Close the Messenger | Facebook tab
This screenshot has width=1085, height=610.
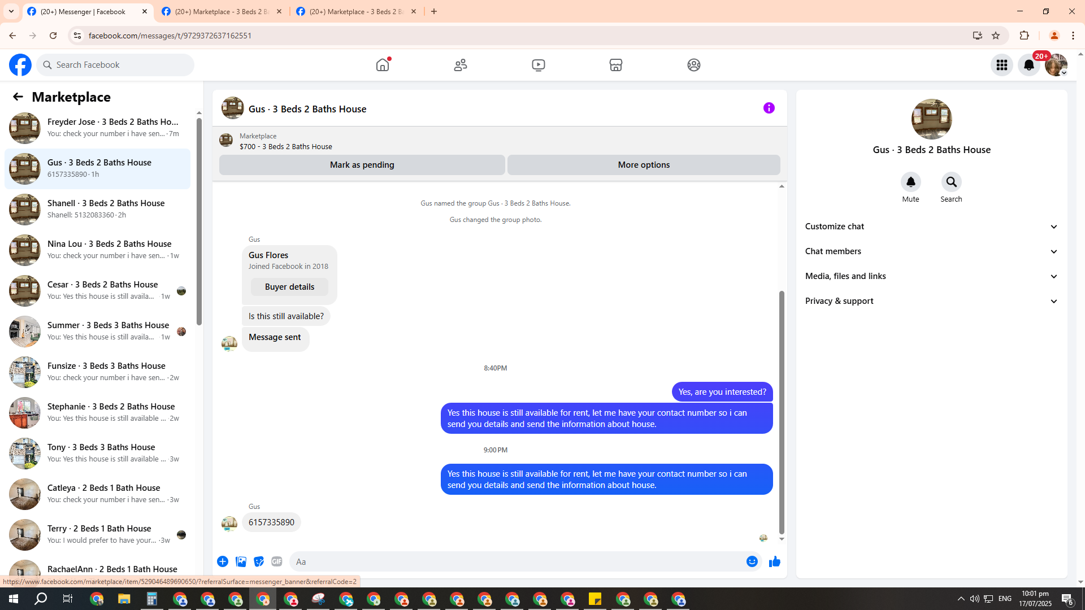click(145, 11)
